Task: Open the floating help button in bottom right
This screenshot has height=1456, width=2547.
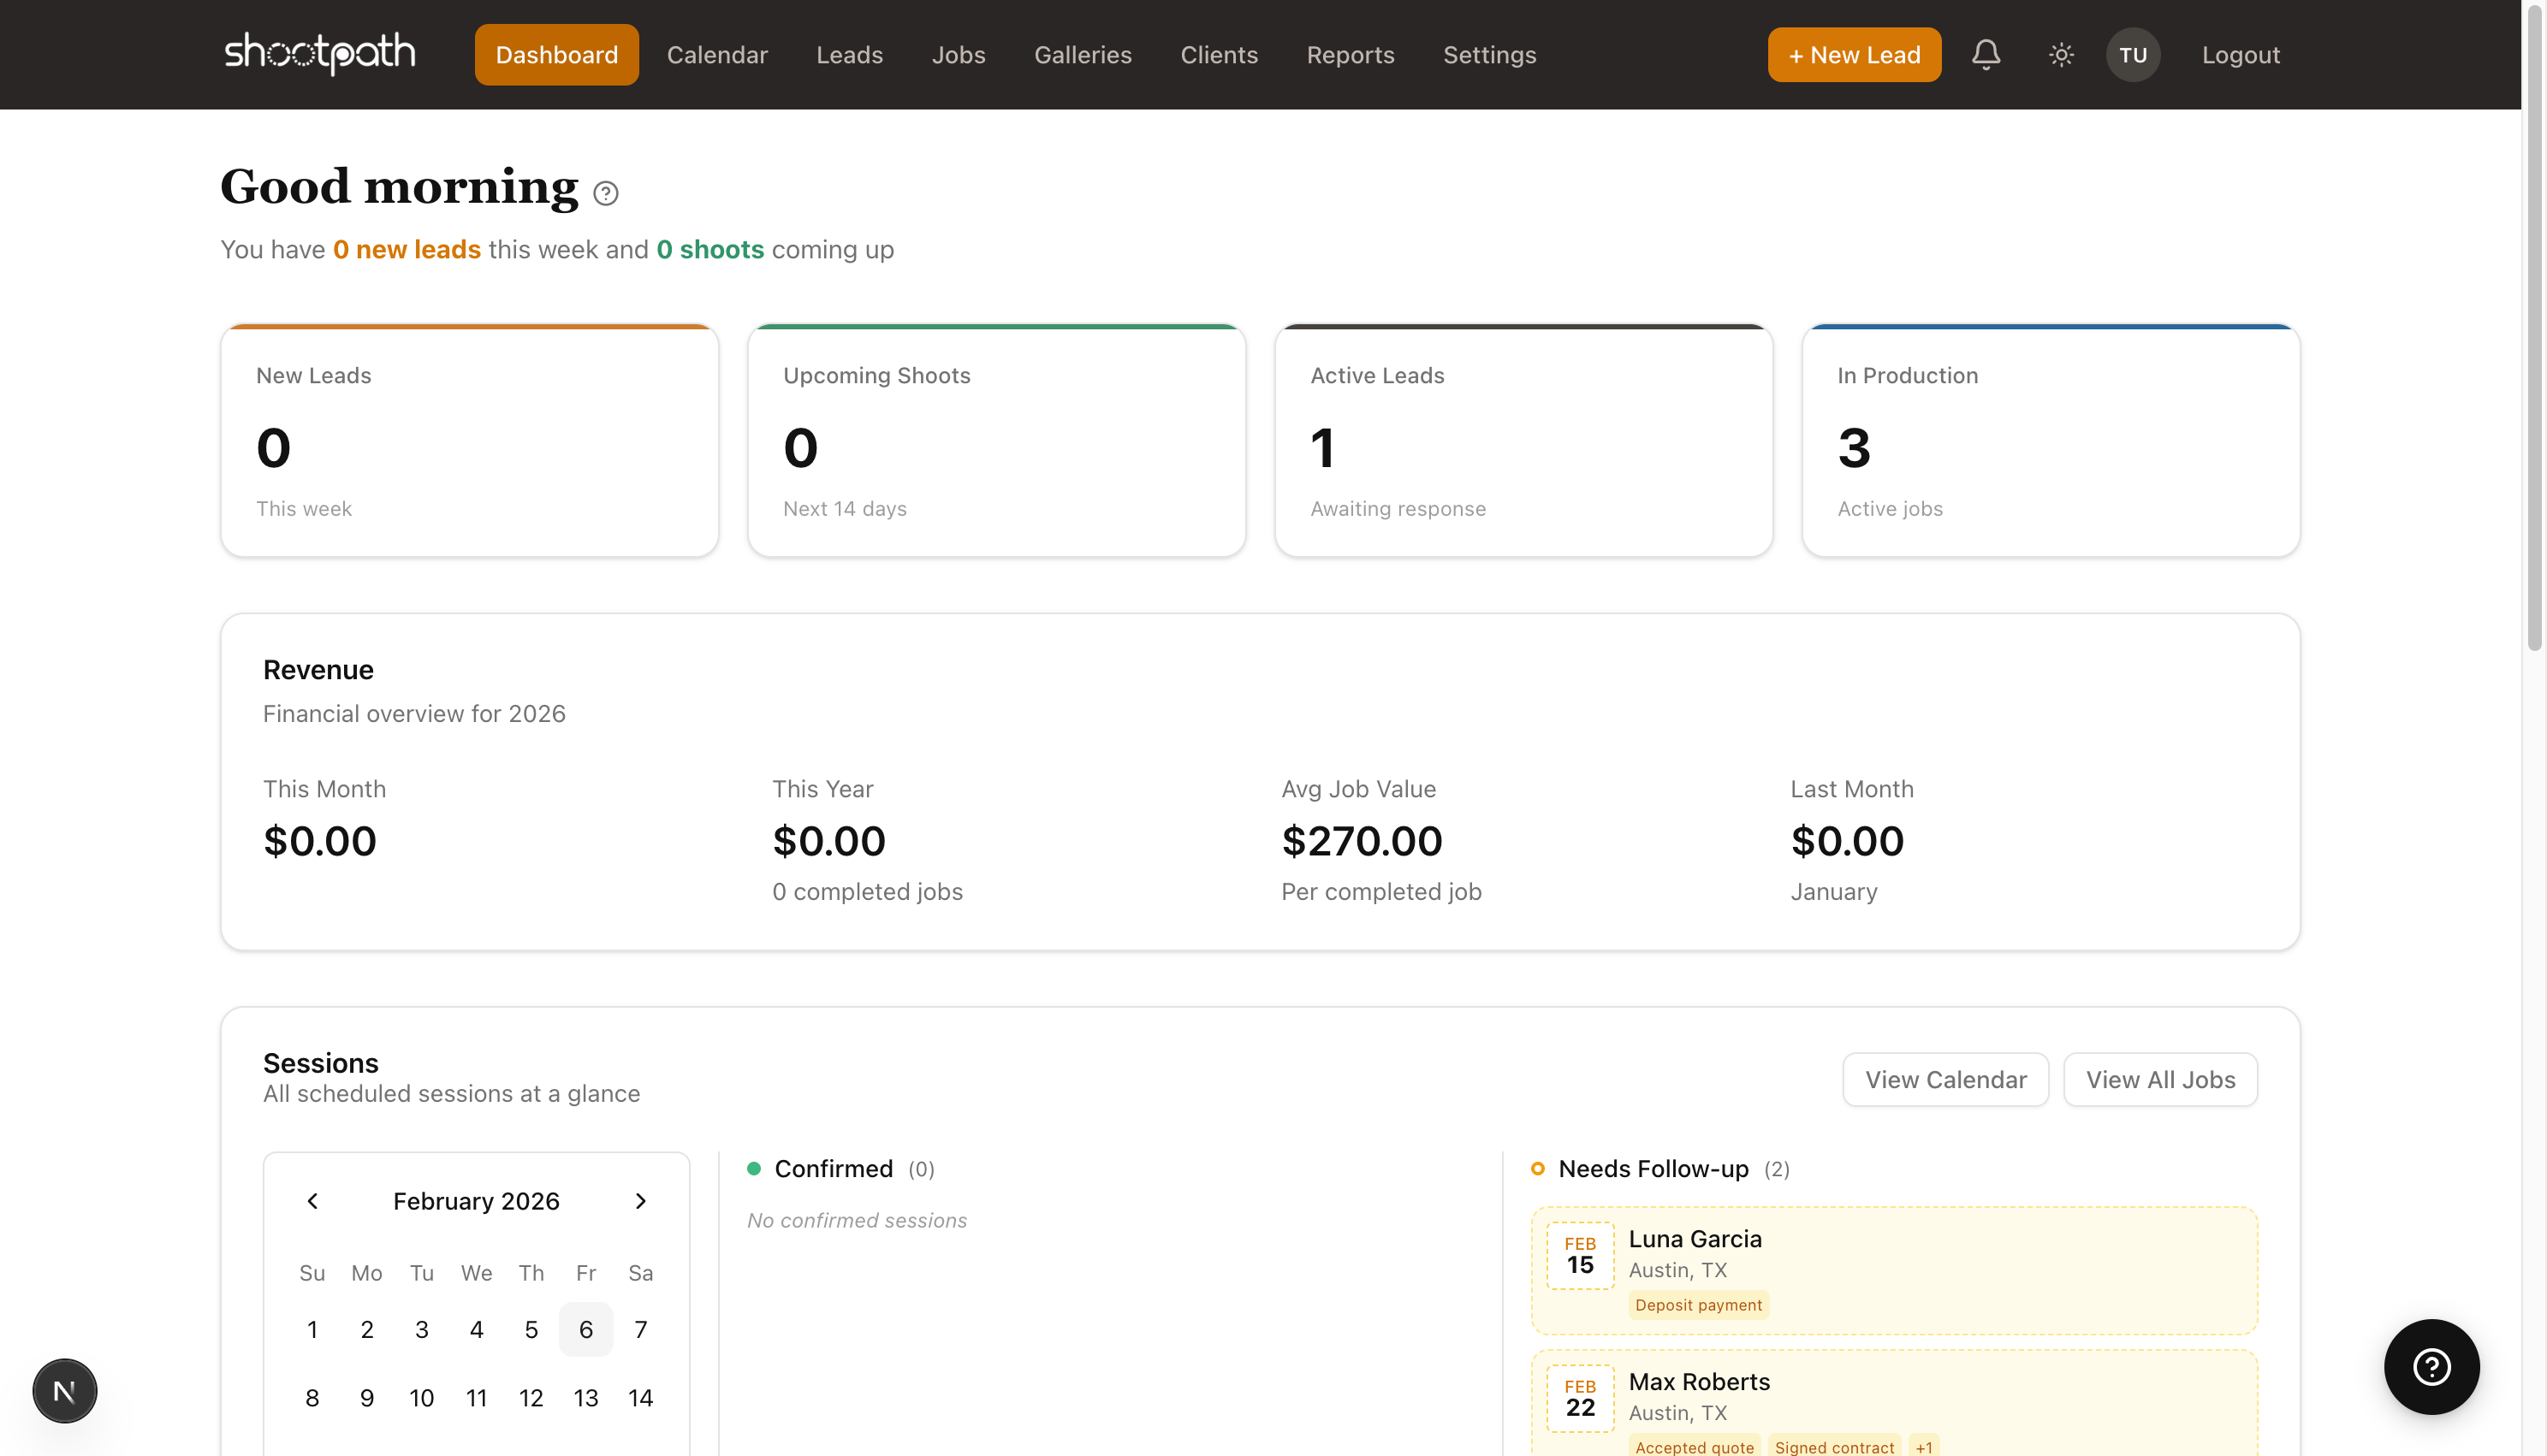Action: pyautogui.click(x=2432, y=1367)
